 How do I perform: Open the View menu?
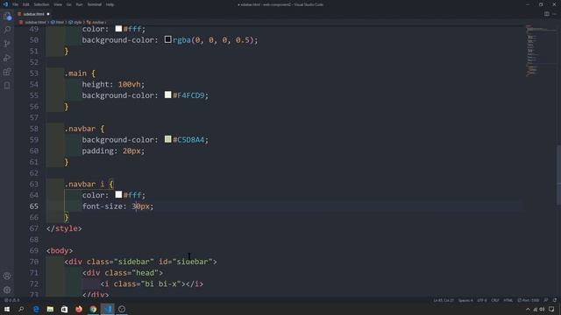pyautogui.click(x=58, y=4)
